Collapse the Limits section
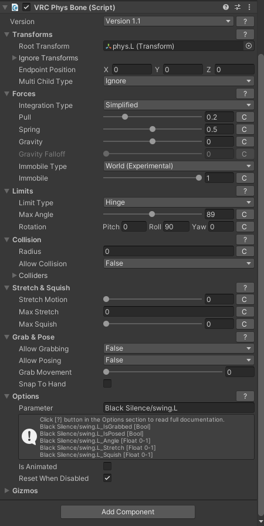Image resolution: width=264 pixels, height=526 pixels. (6, 191)
